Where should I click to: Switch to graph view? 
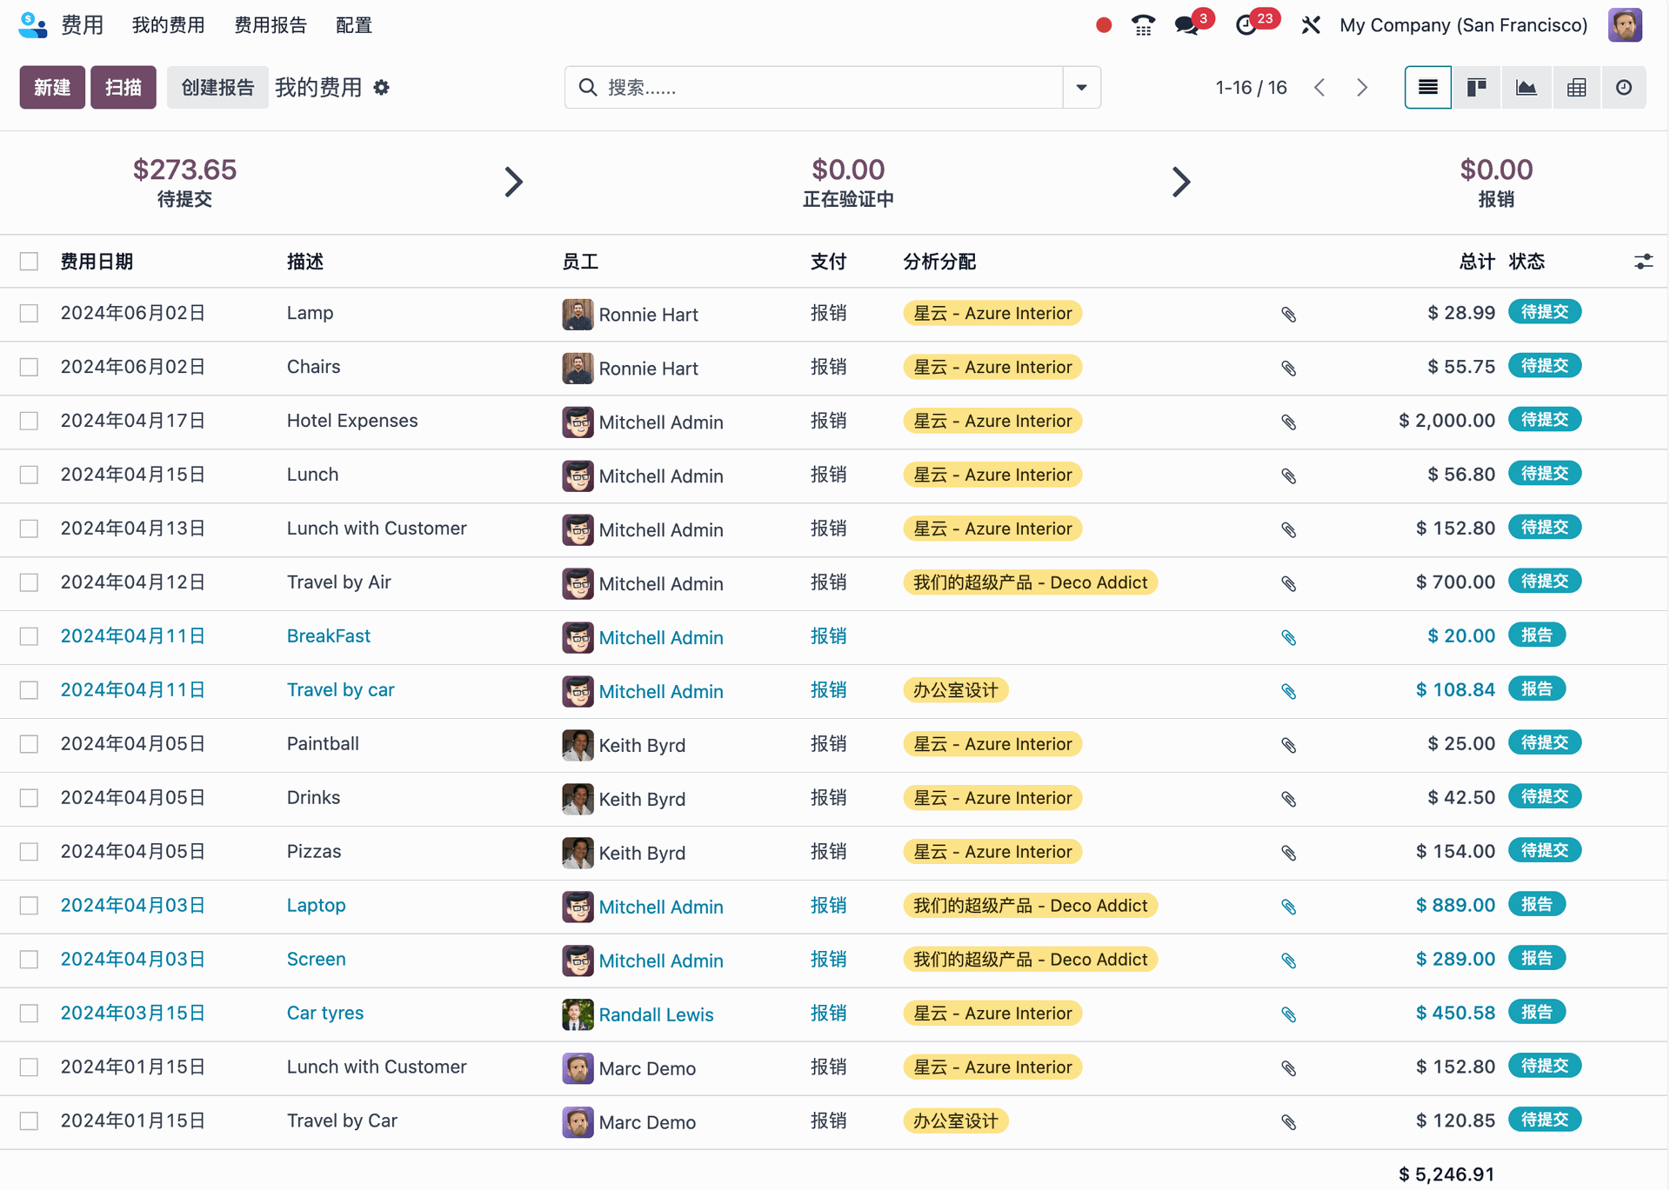(1526, 87)
